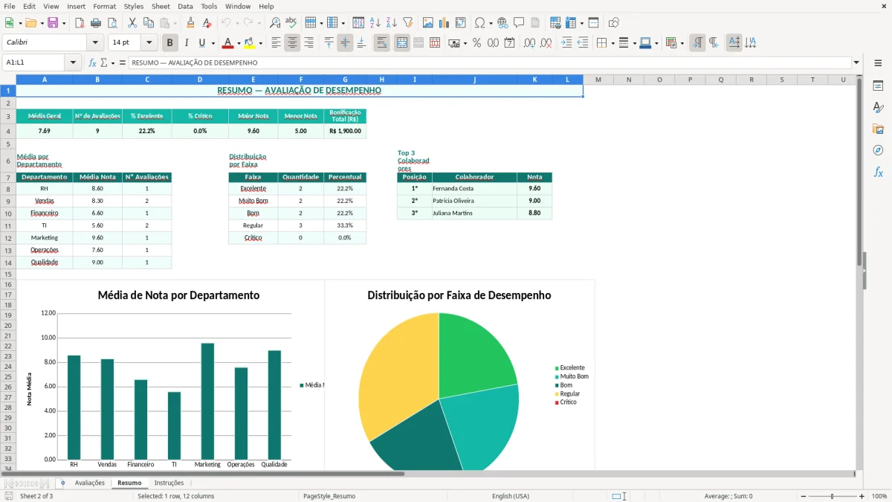Clone formatting with the paintbrush
The height and width of the screenshot is (502, 892).
click(x=190, y=23)
